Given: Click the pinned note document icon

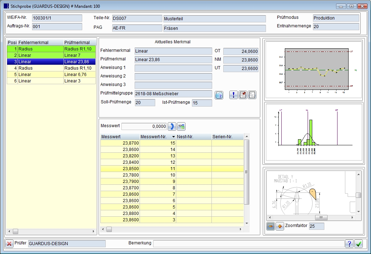Looking at the screenshot, I should point(243,95).
